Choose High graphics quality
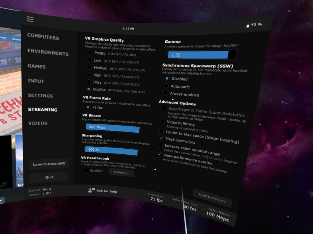This screenshot has height=234, width=313. (x=89, y=75)
